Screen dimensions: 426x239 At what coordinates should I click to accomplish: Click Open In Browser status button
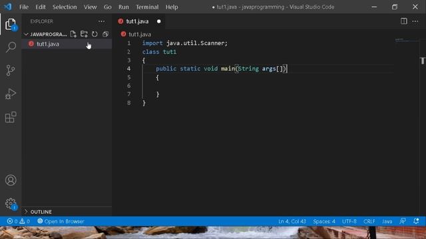coord(61,221)
